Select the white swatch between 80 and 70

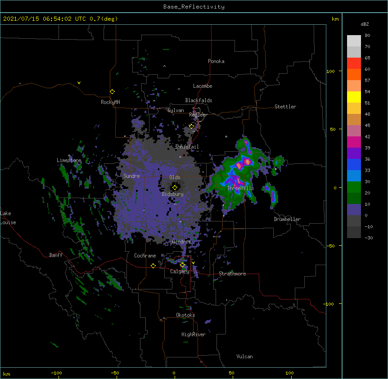pos(354,41)
